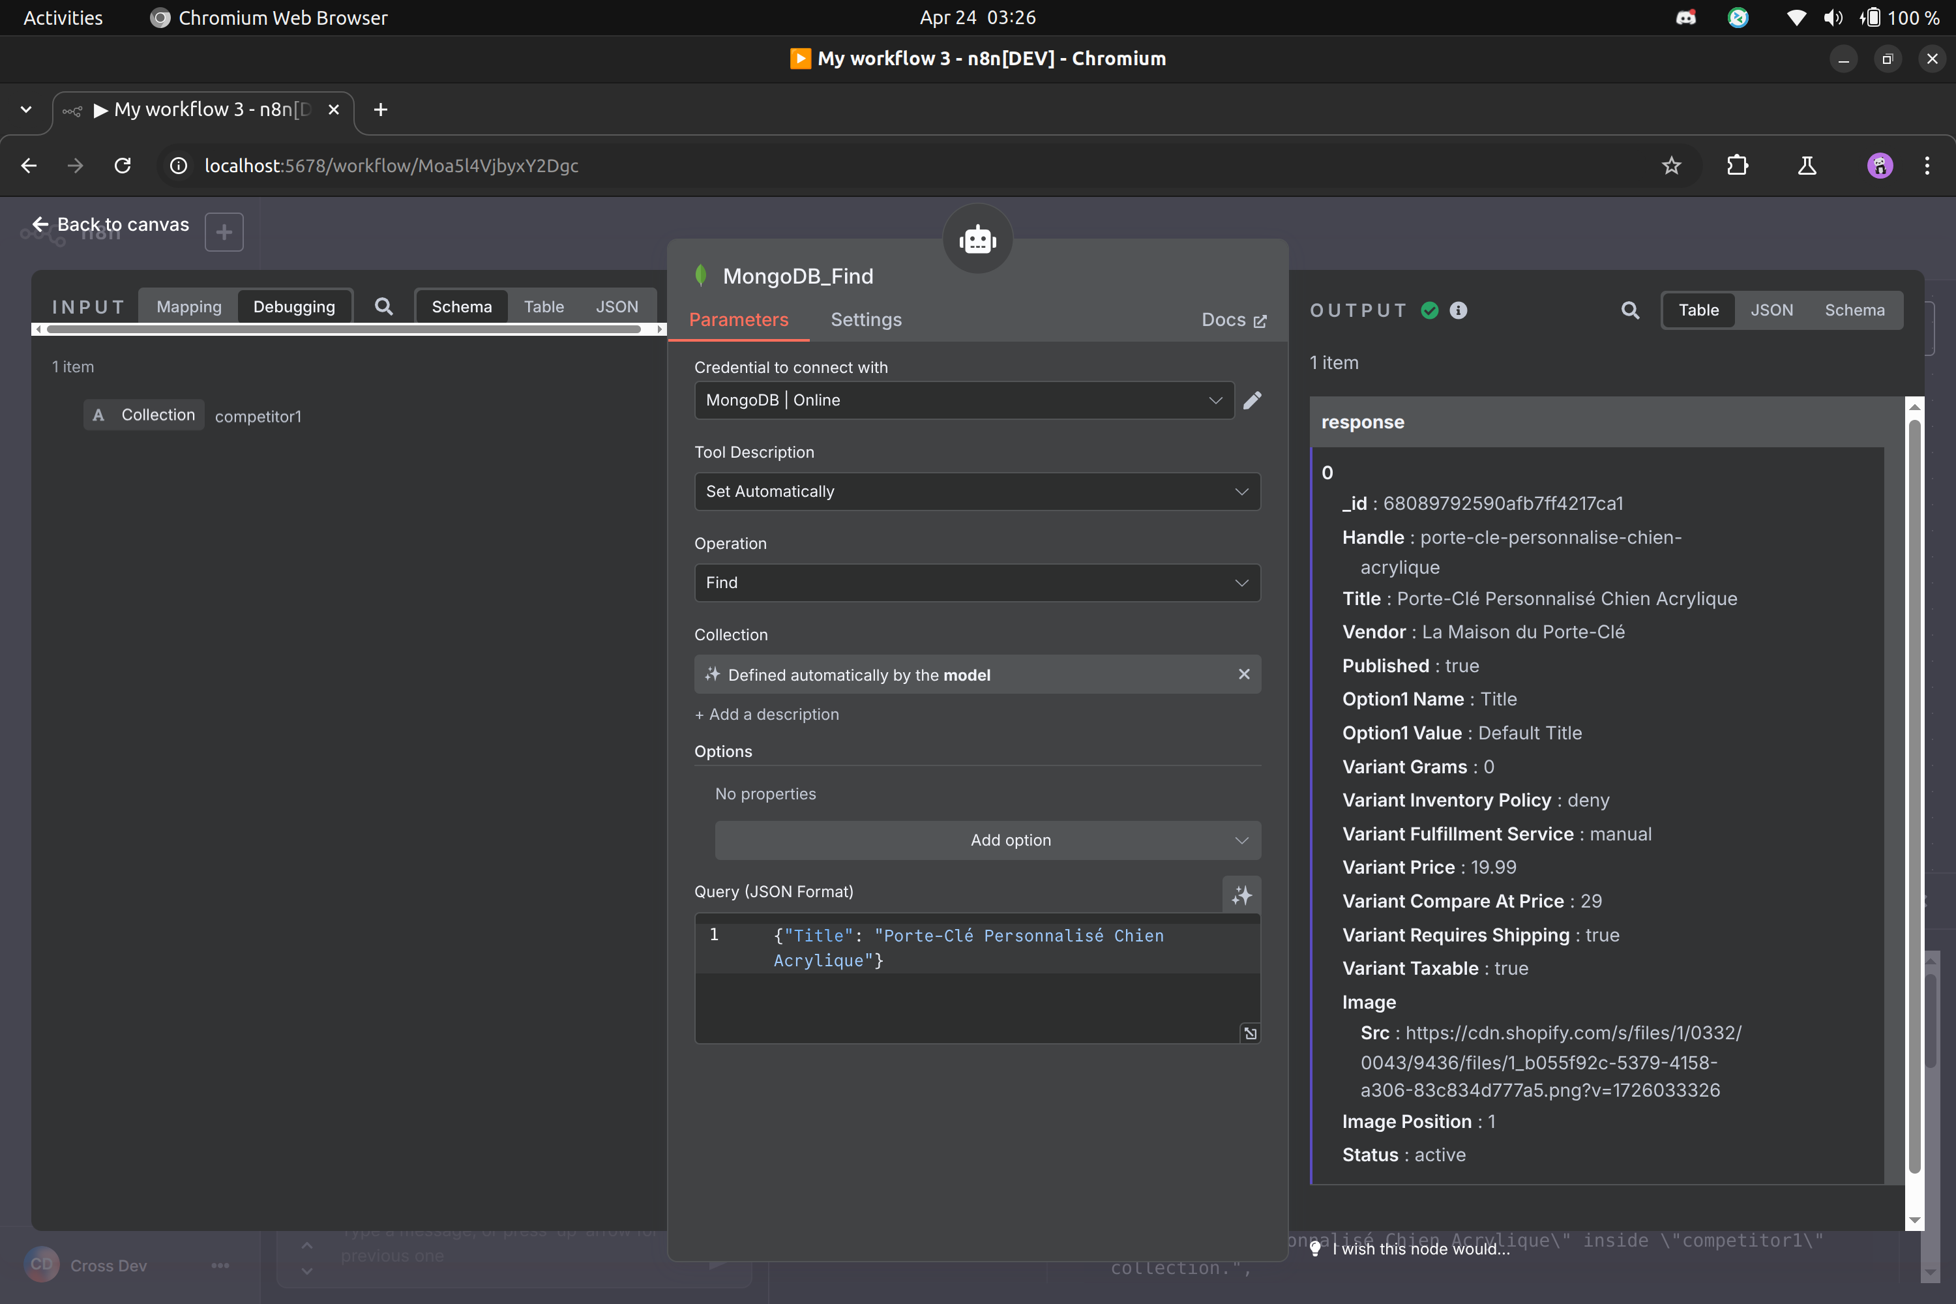Click the Discord tray icon
The height and width of the screenshot is (1304, 1956).
pos(1685,18)
